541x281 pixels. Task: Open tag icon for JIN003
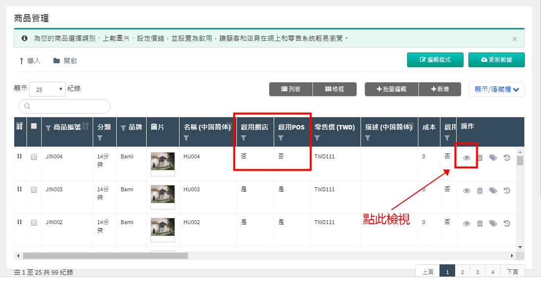pos(493,191)
